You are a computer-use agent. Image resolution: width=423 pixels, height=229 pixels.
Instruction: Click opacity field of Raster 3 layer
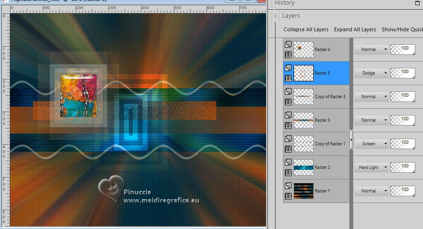403,120
